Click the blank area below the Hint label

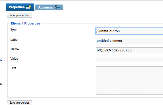[52, 83]
